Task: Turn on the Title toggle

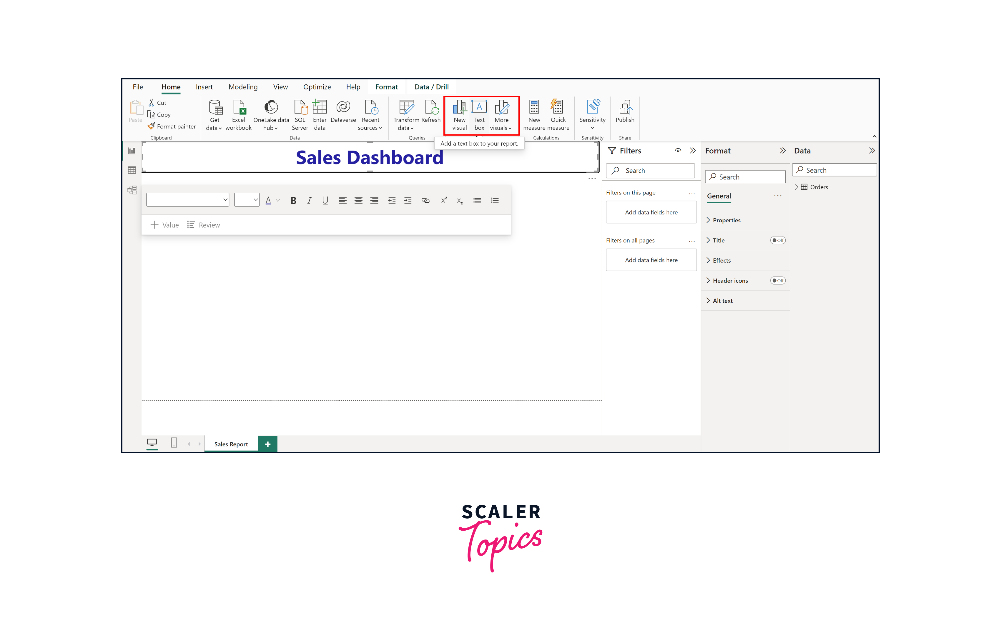Action: [x=777, y=240]
